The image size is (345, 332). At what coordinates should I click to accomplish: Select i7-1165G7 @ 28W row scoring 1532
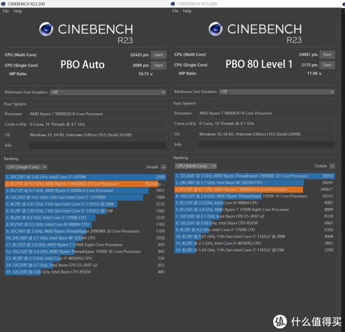pyautogui.click(x=85, y=204)
